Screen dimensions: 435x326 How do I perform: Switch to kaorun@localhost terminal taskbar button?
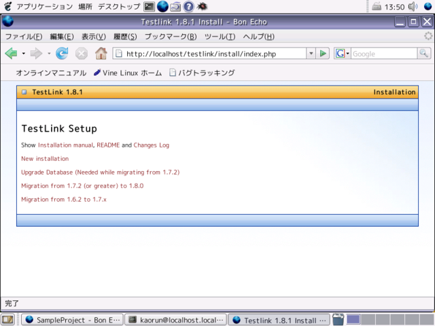point(176,320)
